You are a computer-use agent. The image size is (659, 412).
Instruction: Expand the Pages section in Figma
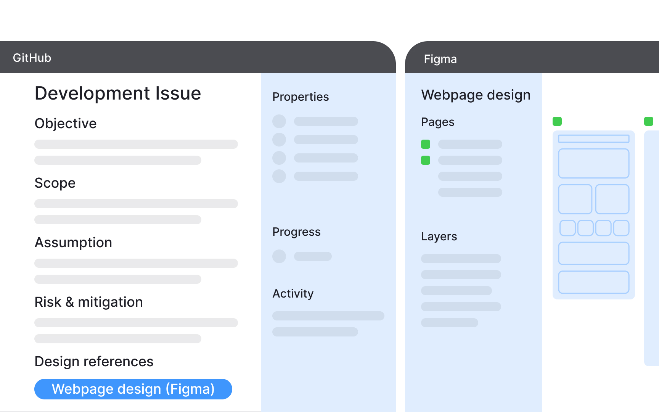[x=438, y=122]
